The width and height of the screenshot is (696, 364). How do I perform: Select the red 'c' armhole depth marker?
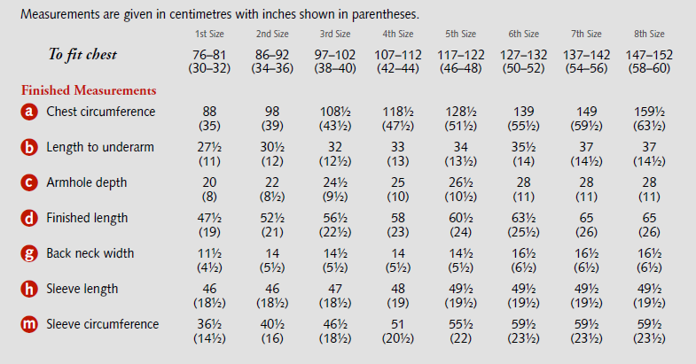(x=29, y=182)
